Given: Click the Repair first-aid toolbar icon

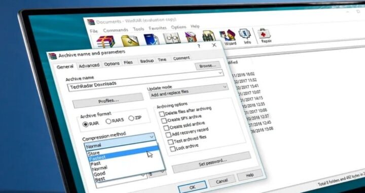Looking at the screenshot, I should (x=265, y=36).
